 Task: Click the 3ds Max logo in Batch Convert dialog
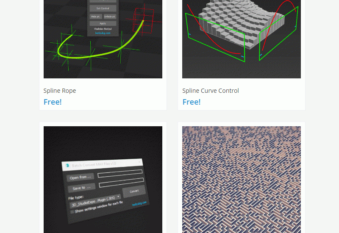(67, 166)
